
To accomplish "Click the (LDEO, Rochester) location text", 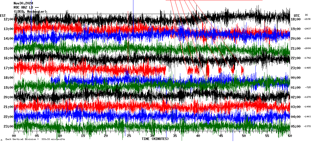I will point(30,12).
